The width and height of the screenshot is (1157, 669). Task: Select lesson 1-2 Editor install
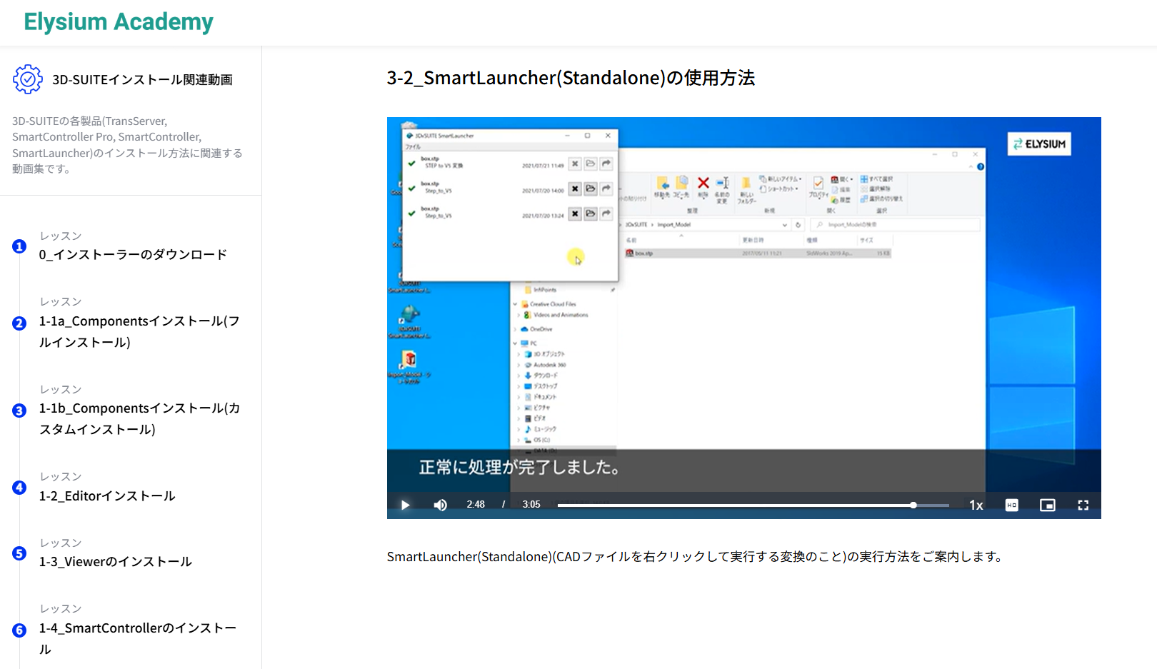107,496
